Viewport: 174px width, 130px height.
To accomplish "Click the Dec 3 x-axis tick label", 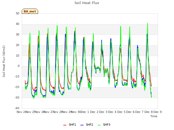I will click(103, 112).
